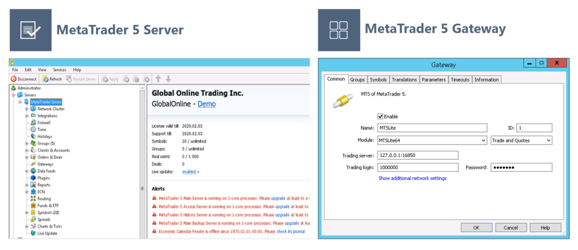Switch to the Parameters tab
This screenshot has width=578, height=250.
coord(434,80)
